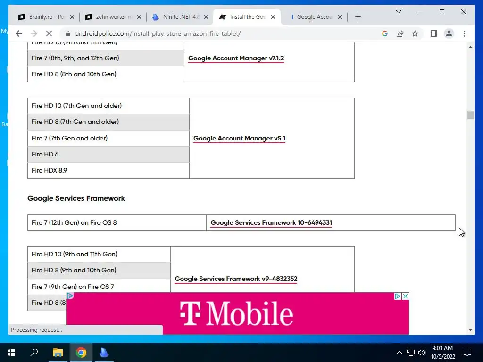This screenshot has width=483, height=362.
Task: Bookmark this page with star
Action: tap(415, 33)
